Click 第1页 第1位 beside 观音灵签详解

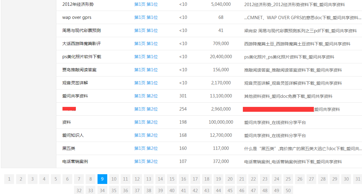[x=146, y=83]
